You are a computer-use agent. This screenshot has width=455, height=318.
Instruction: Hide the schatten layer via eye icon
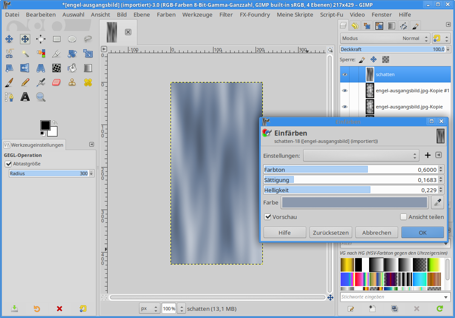pyautogui.click(x=345, y=74)
